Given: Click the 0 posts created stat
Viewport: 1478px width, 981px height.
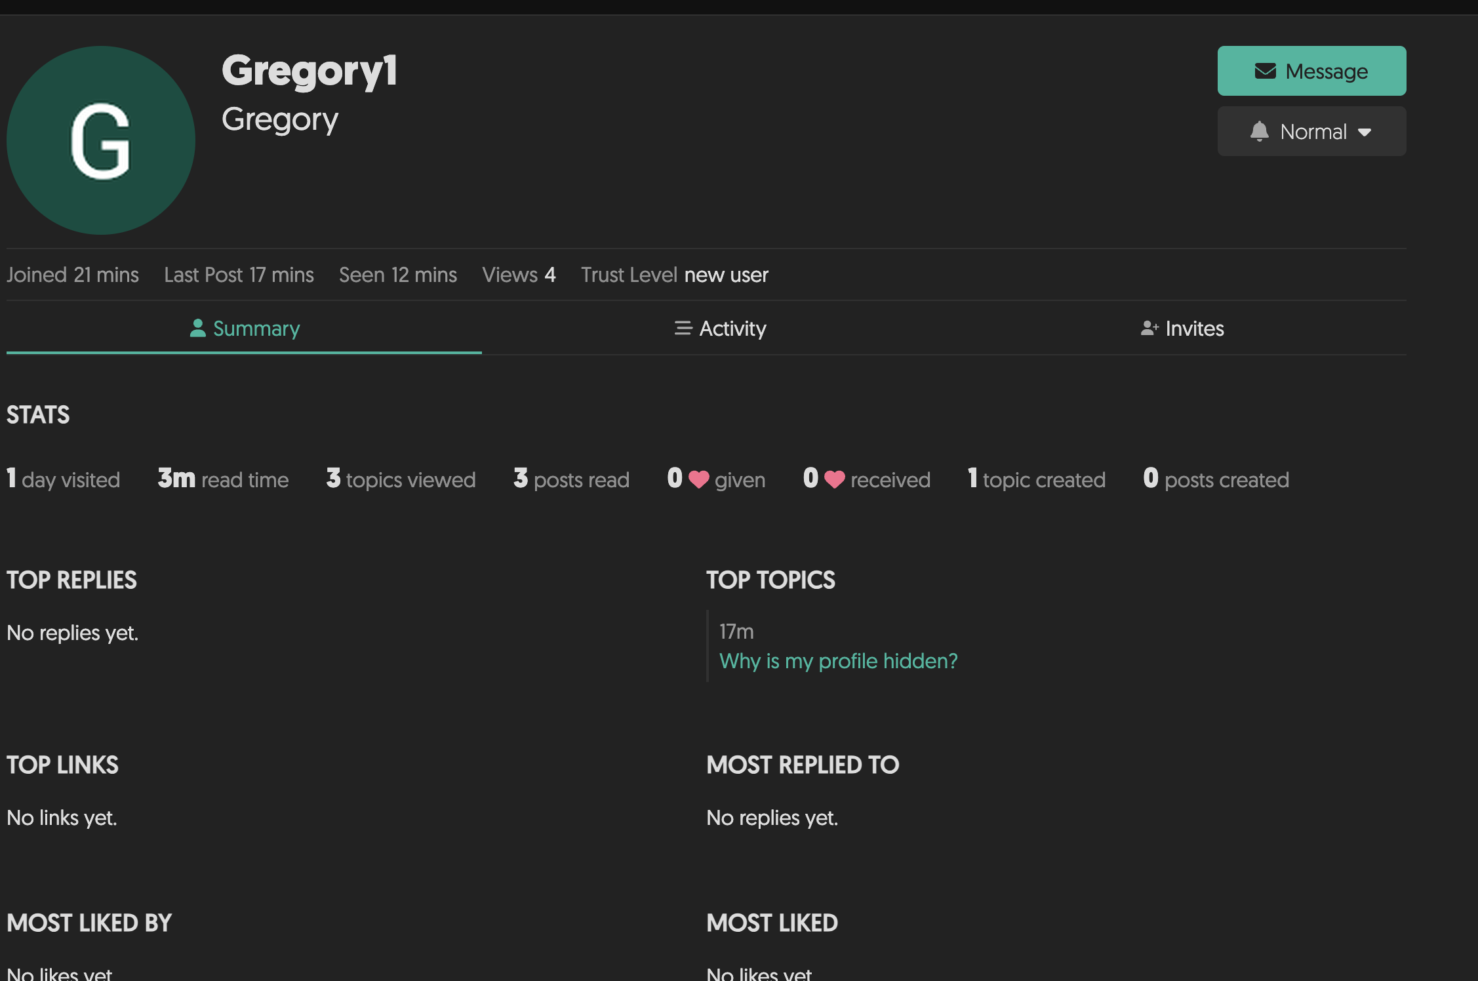Looking at the screenshot, I should [x=1216, y=479].
